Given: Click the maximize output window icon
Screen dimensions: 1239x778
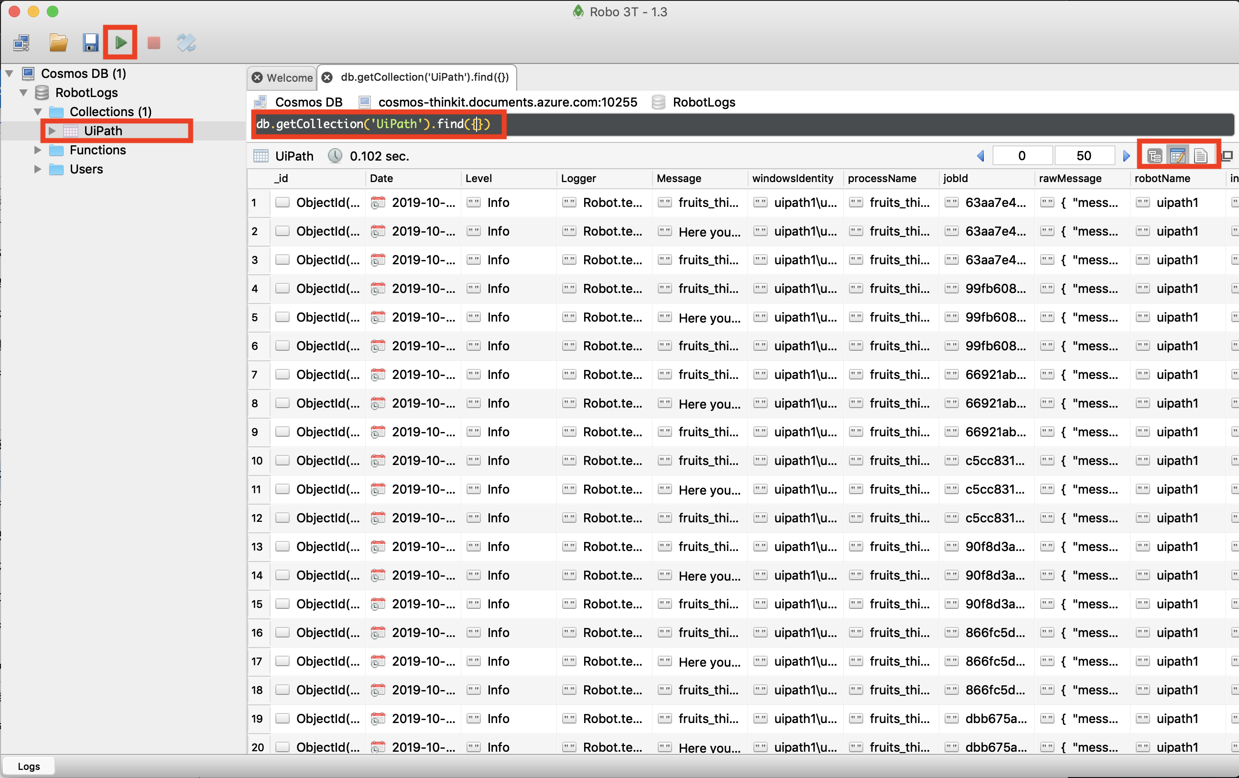Looking at the screenshot, I should click(1228, 155).
